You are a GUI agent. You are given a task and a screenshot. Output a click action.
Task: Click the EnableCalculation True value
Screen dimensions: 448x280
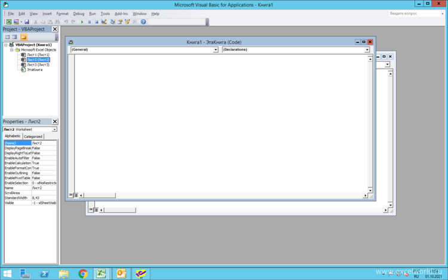pyautogui.click(x=44, y=163)
